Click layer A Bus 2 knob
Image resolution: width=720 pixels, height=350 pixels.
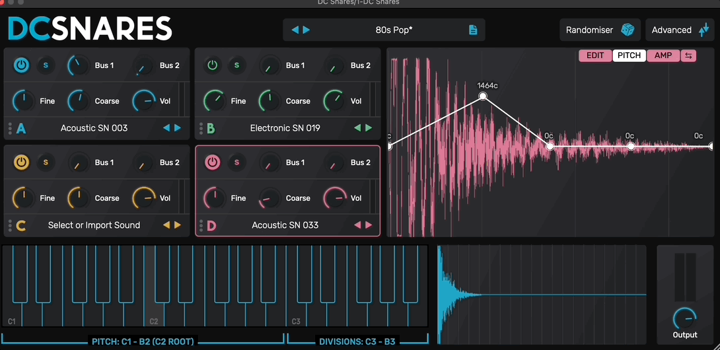point(143,65)
